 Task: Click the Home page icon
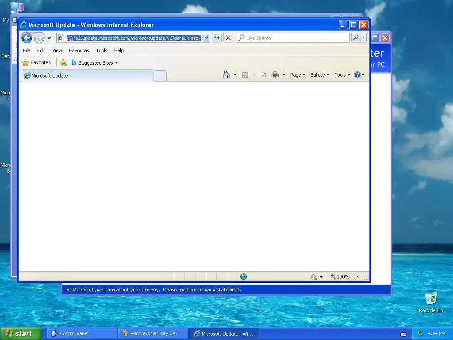(226, 75)
